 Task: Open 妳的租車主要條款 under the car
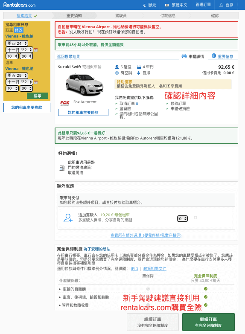click(83, 113)
